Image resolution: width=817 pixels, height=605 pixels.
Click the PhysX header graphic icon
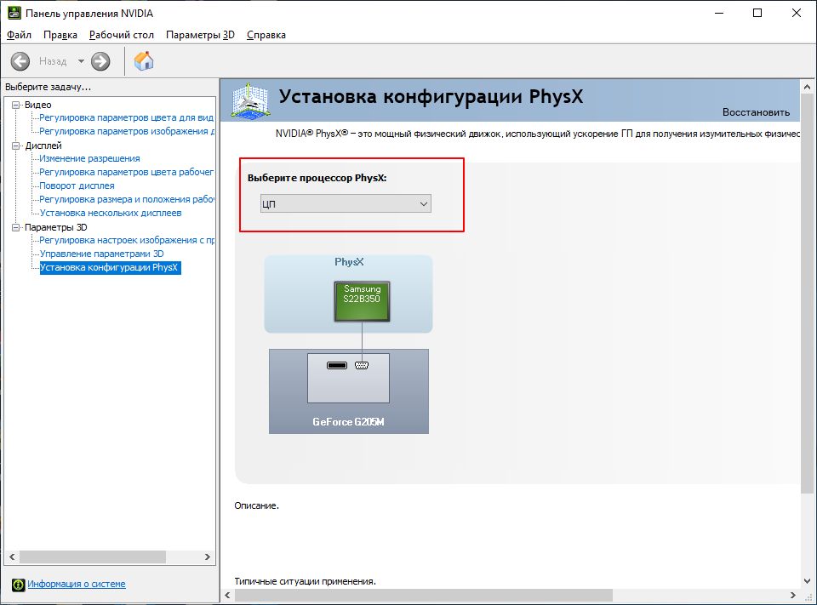coord(250,100)
